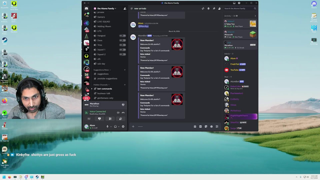This screenshot has height=180, width=320.
Task: Open Firefox from the taskbar
Action: tap(9, 177)
